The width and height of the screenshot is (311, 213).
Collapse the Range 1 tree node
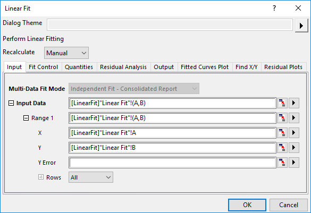(26, 118)
